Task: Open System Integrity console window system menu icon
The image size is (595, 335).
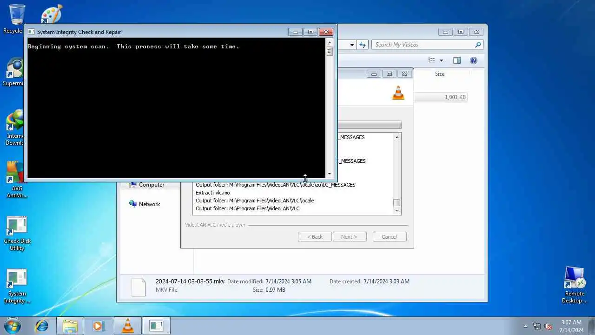Action: click(x=31, y=32)
